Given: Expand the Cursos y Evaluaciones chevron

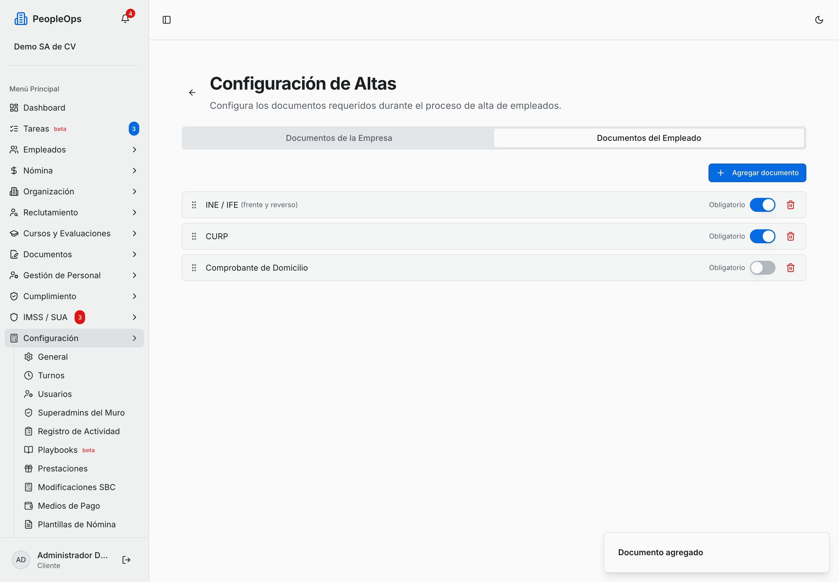Looking at the screenshot, I should [x=134, y=233].
